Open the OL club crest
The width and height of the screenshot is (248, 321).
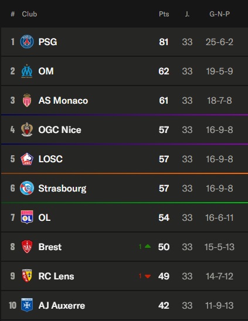coord(27,217)
